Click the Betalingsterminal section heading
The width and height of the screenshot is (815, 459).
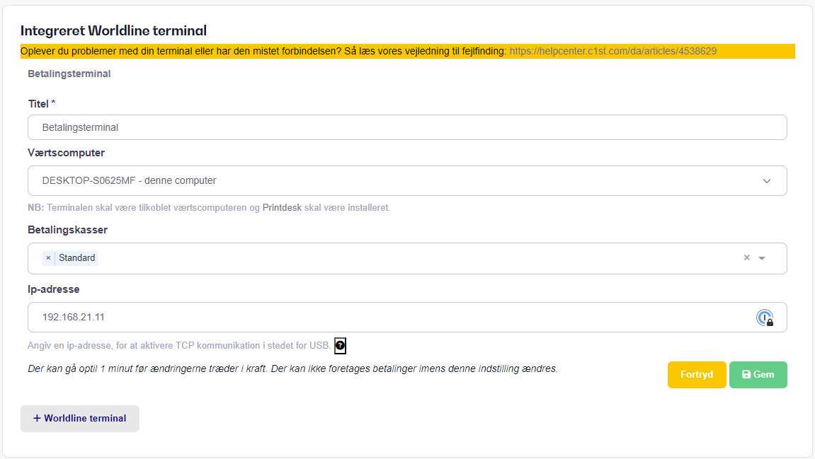[x=69, y=74]
